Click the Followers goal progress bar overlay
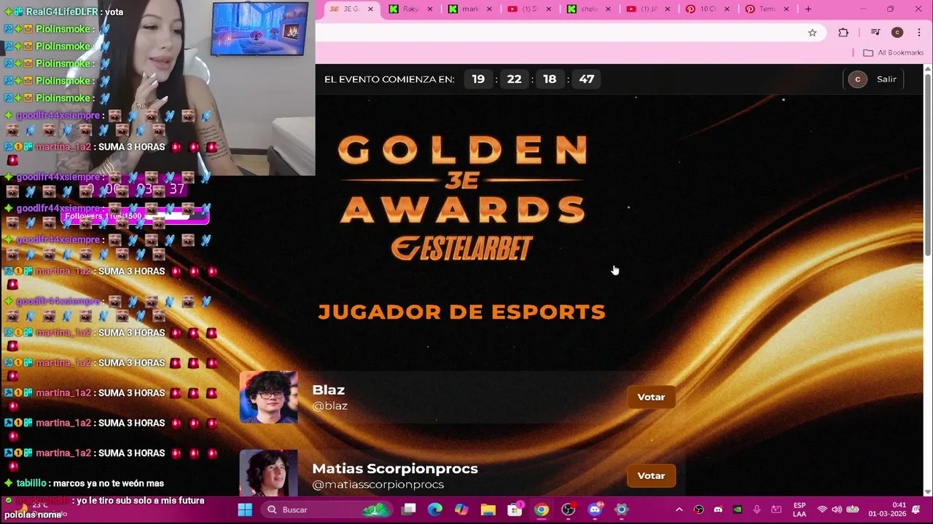The width and height of the screenshot is (933, 524). tap(135, 215)
